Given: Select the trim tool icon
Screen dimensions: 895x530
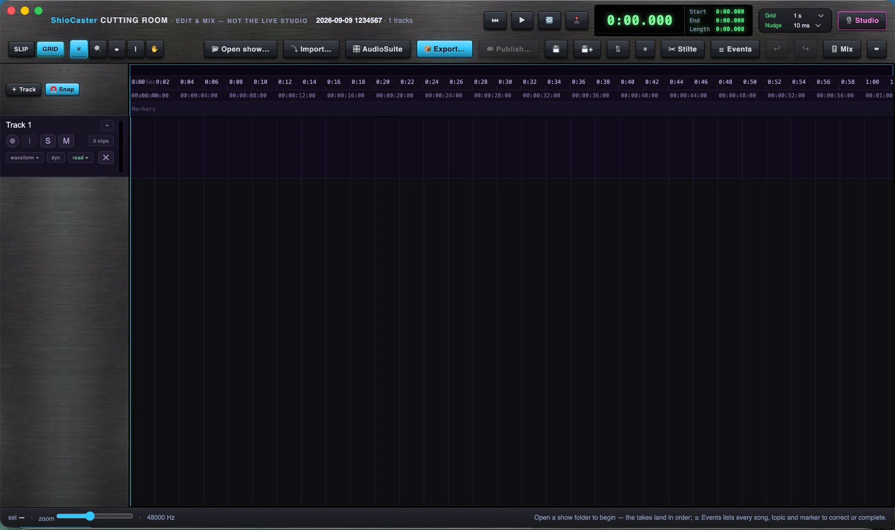Looking at the screenshot, I should click(x=117, y=49).
